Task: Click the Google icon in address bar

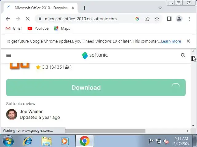Action: point(137,19)
